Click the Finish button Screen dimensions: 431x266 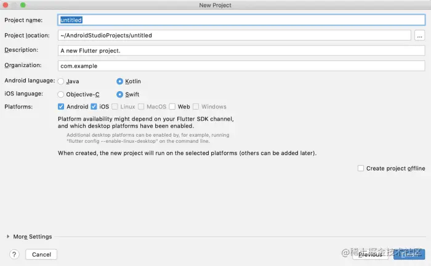[x=409, y=254]
